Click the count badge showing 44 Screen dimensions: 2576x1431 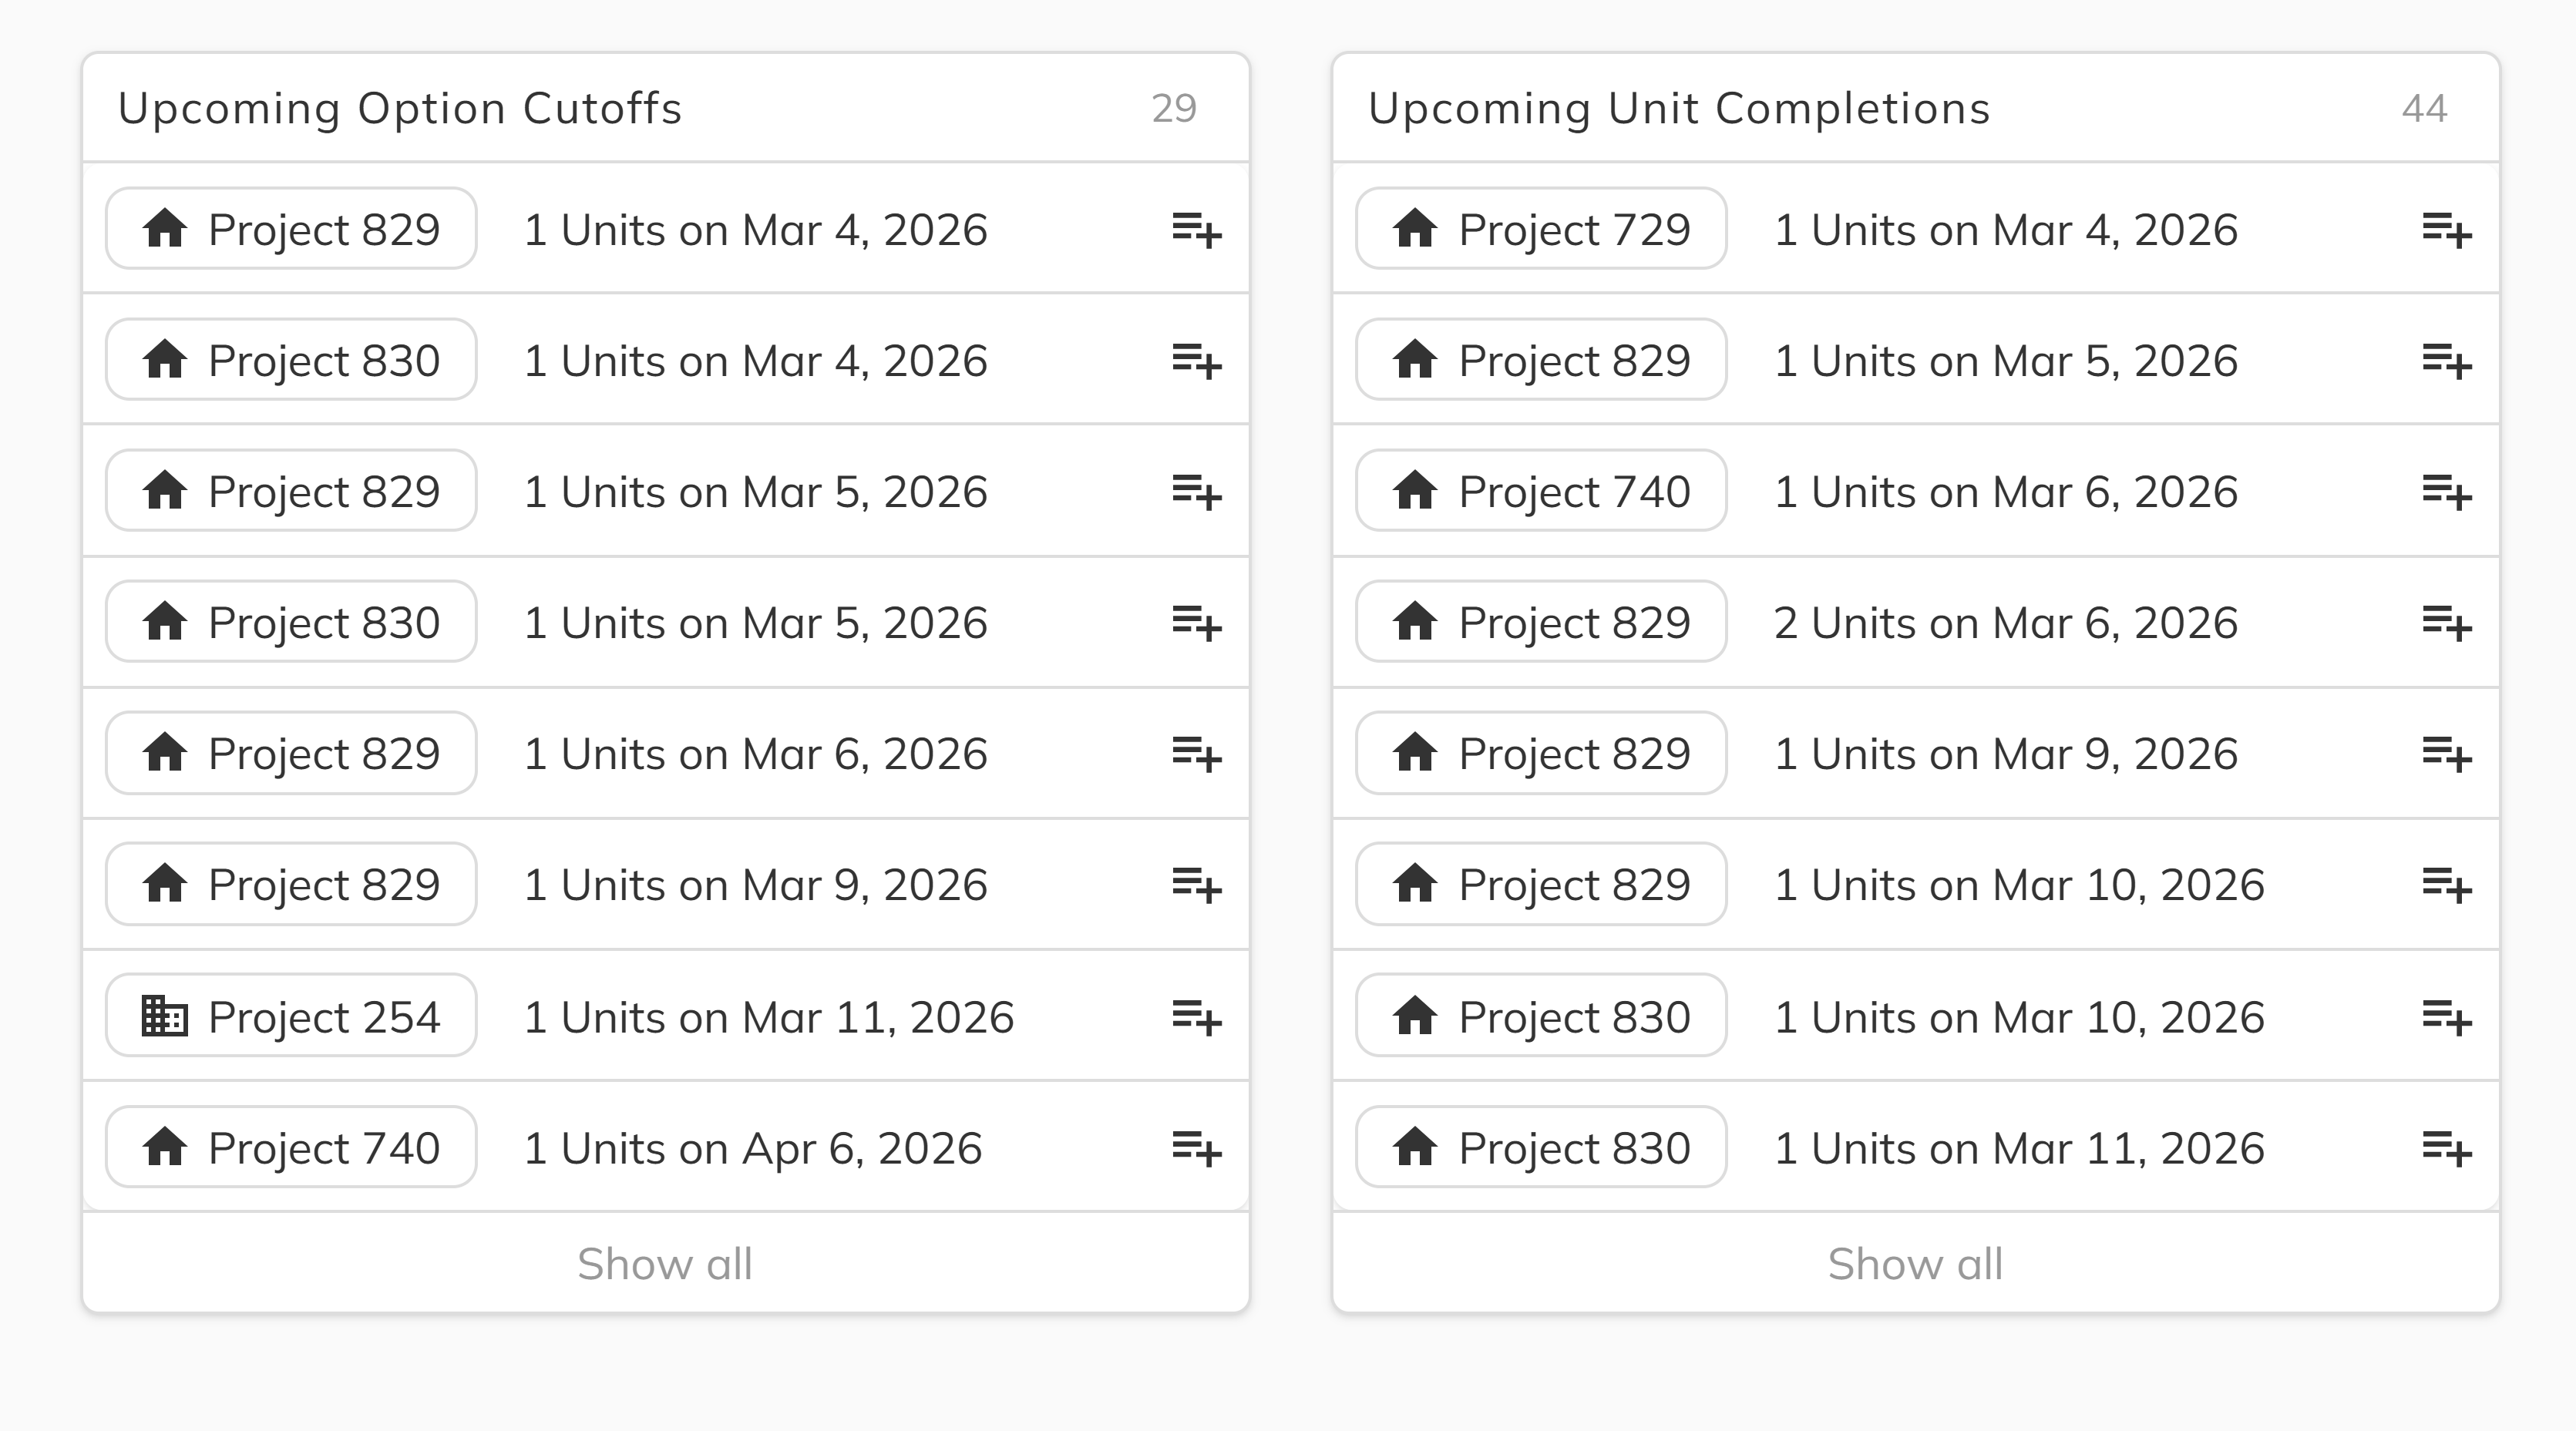pyautogui.click(x=2425, y=108)
